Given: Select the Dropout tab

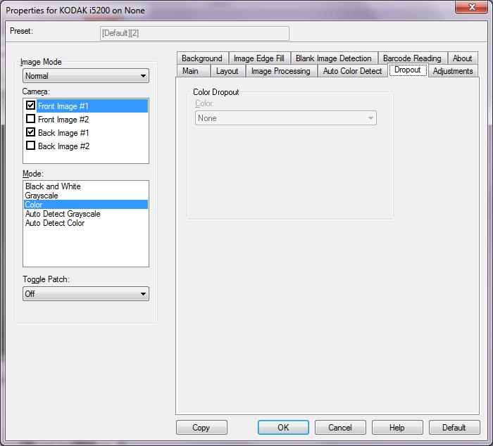Looking at the screenshot, I should (x=408, y=70).
